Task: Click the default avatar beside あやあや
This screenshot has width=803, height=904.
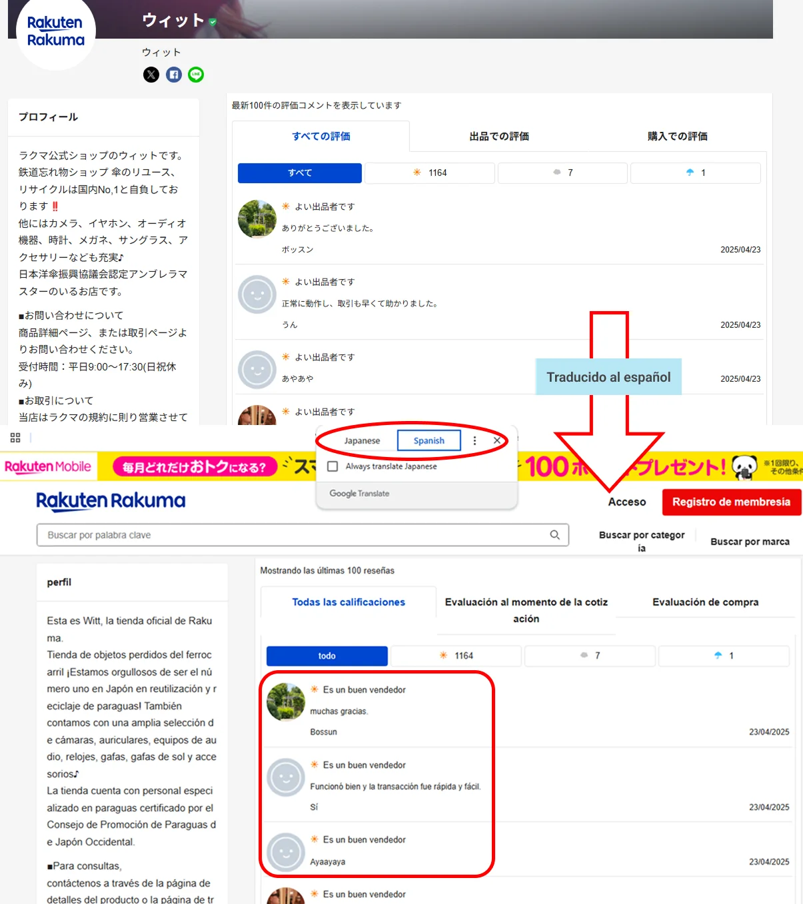Action: [257, 369]
